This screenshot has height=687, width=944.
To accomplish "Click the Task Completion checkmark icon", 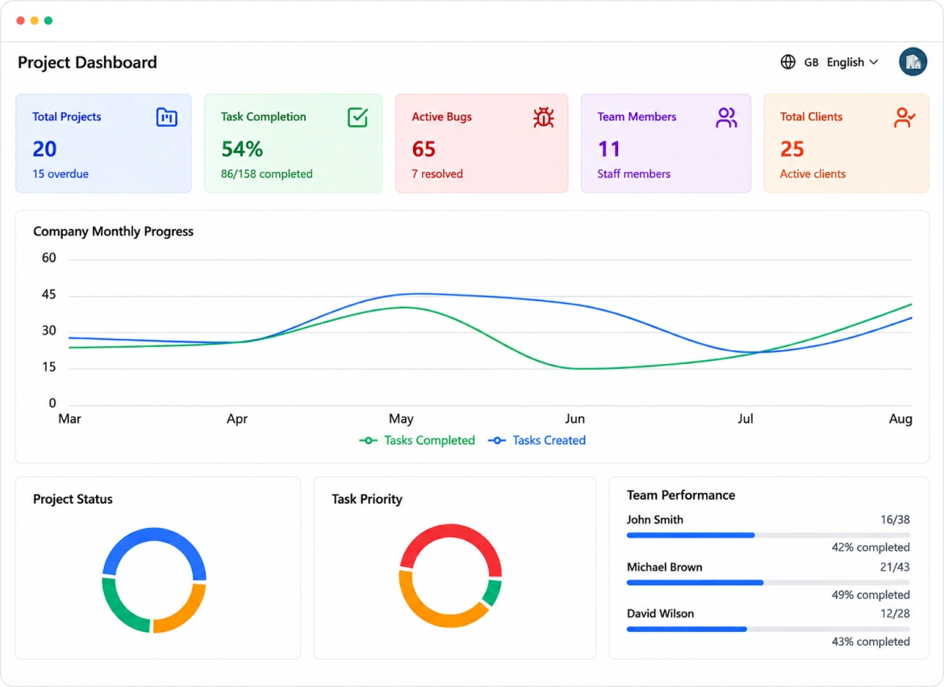I will pos(357,117).
